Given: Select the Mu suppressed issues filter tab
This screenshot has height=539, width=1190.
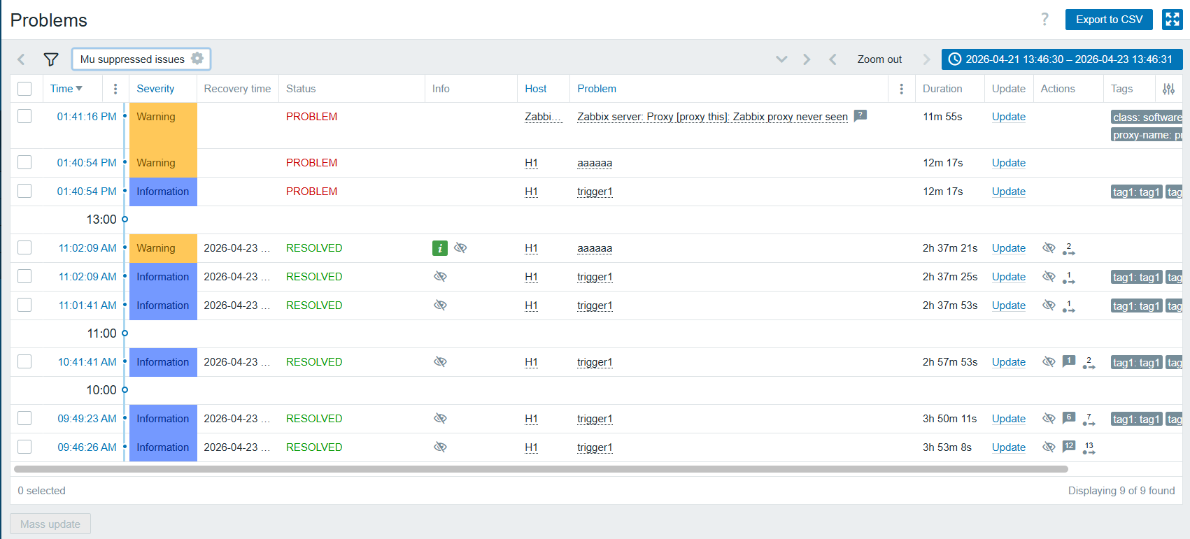Looking at the screenshot, I should (132, 59).
